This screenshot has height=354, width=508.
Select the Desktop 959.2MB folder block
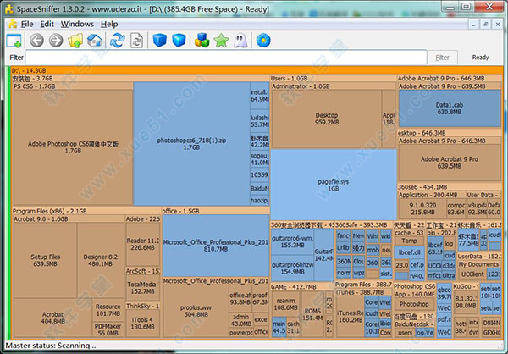pos(326,119)
